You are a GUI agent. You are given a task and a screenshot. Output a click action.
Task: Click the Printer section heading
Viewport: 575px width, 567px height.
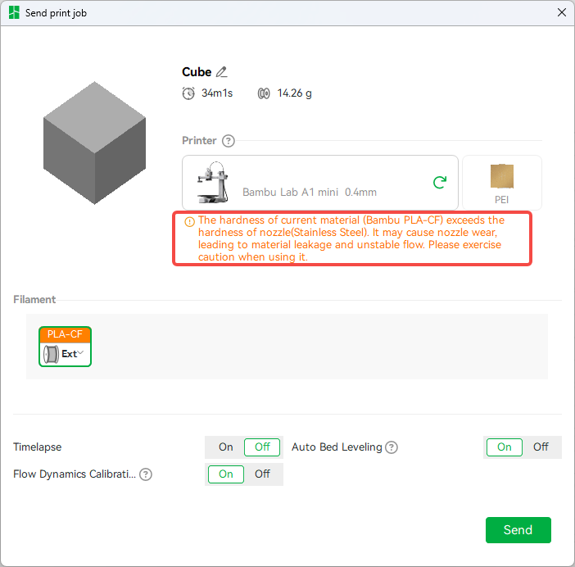[199, 140]
